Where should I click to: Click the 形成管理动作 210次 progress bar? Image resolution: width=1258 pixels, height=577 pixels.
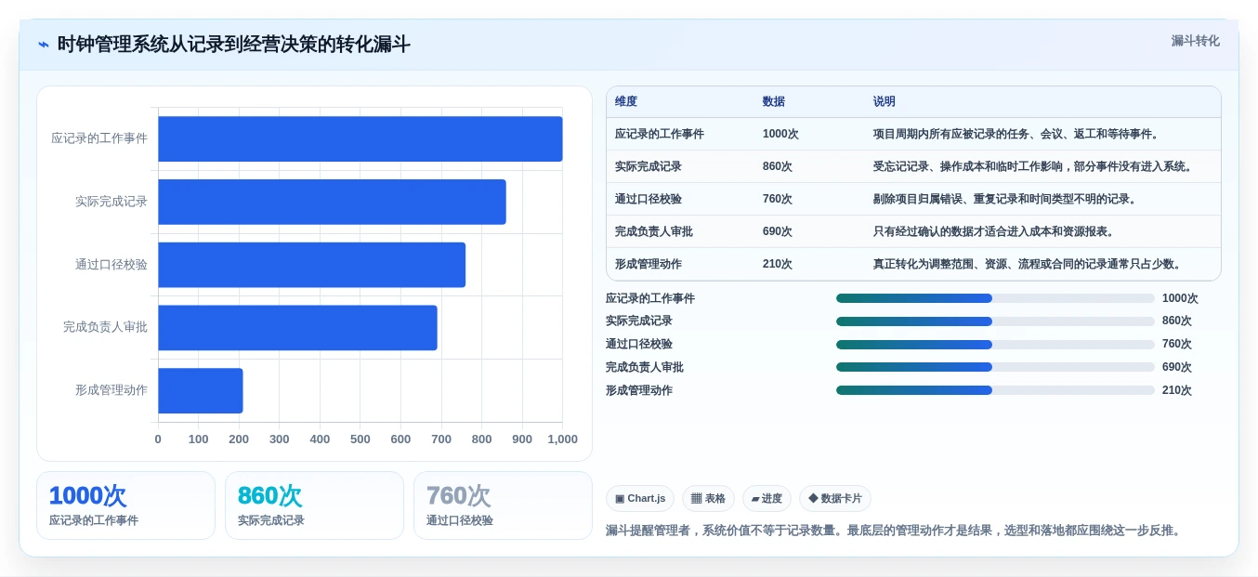coord(995,390)
